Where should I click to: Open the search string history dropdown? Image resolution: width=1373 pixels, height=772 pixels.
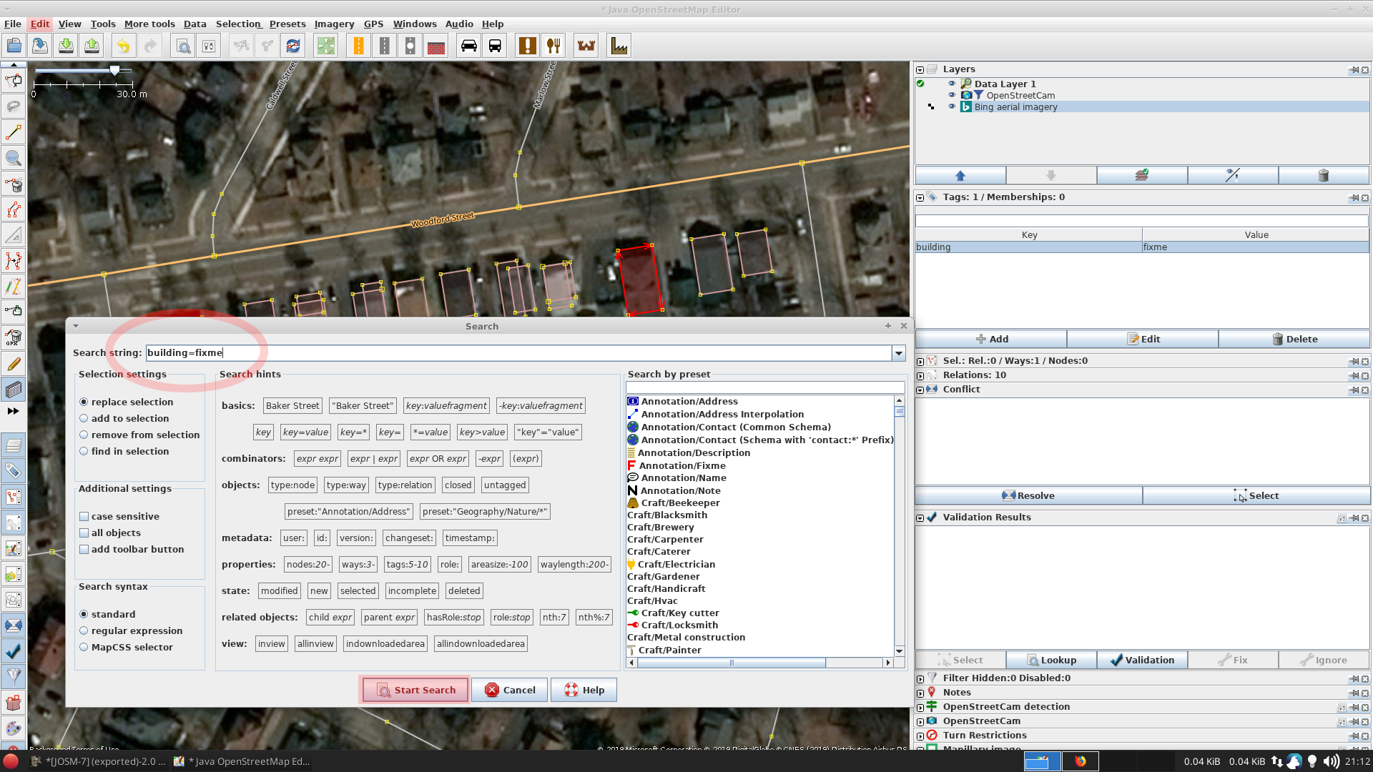point(898,352)
